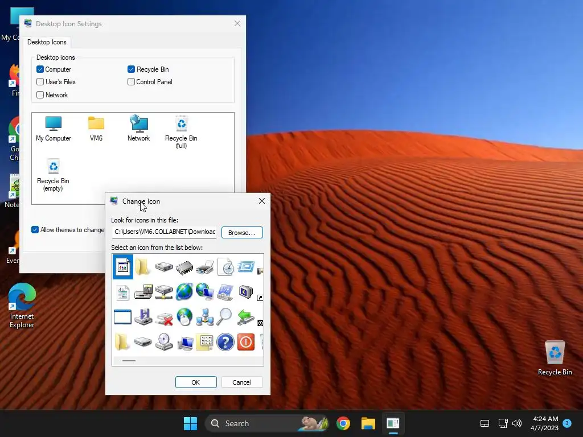Select the highlighted program document icon
The image size is (583, 437).
click(x=123, y=267)
